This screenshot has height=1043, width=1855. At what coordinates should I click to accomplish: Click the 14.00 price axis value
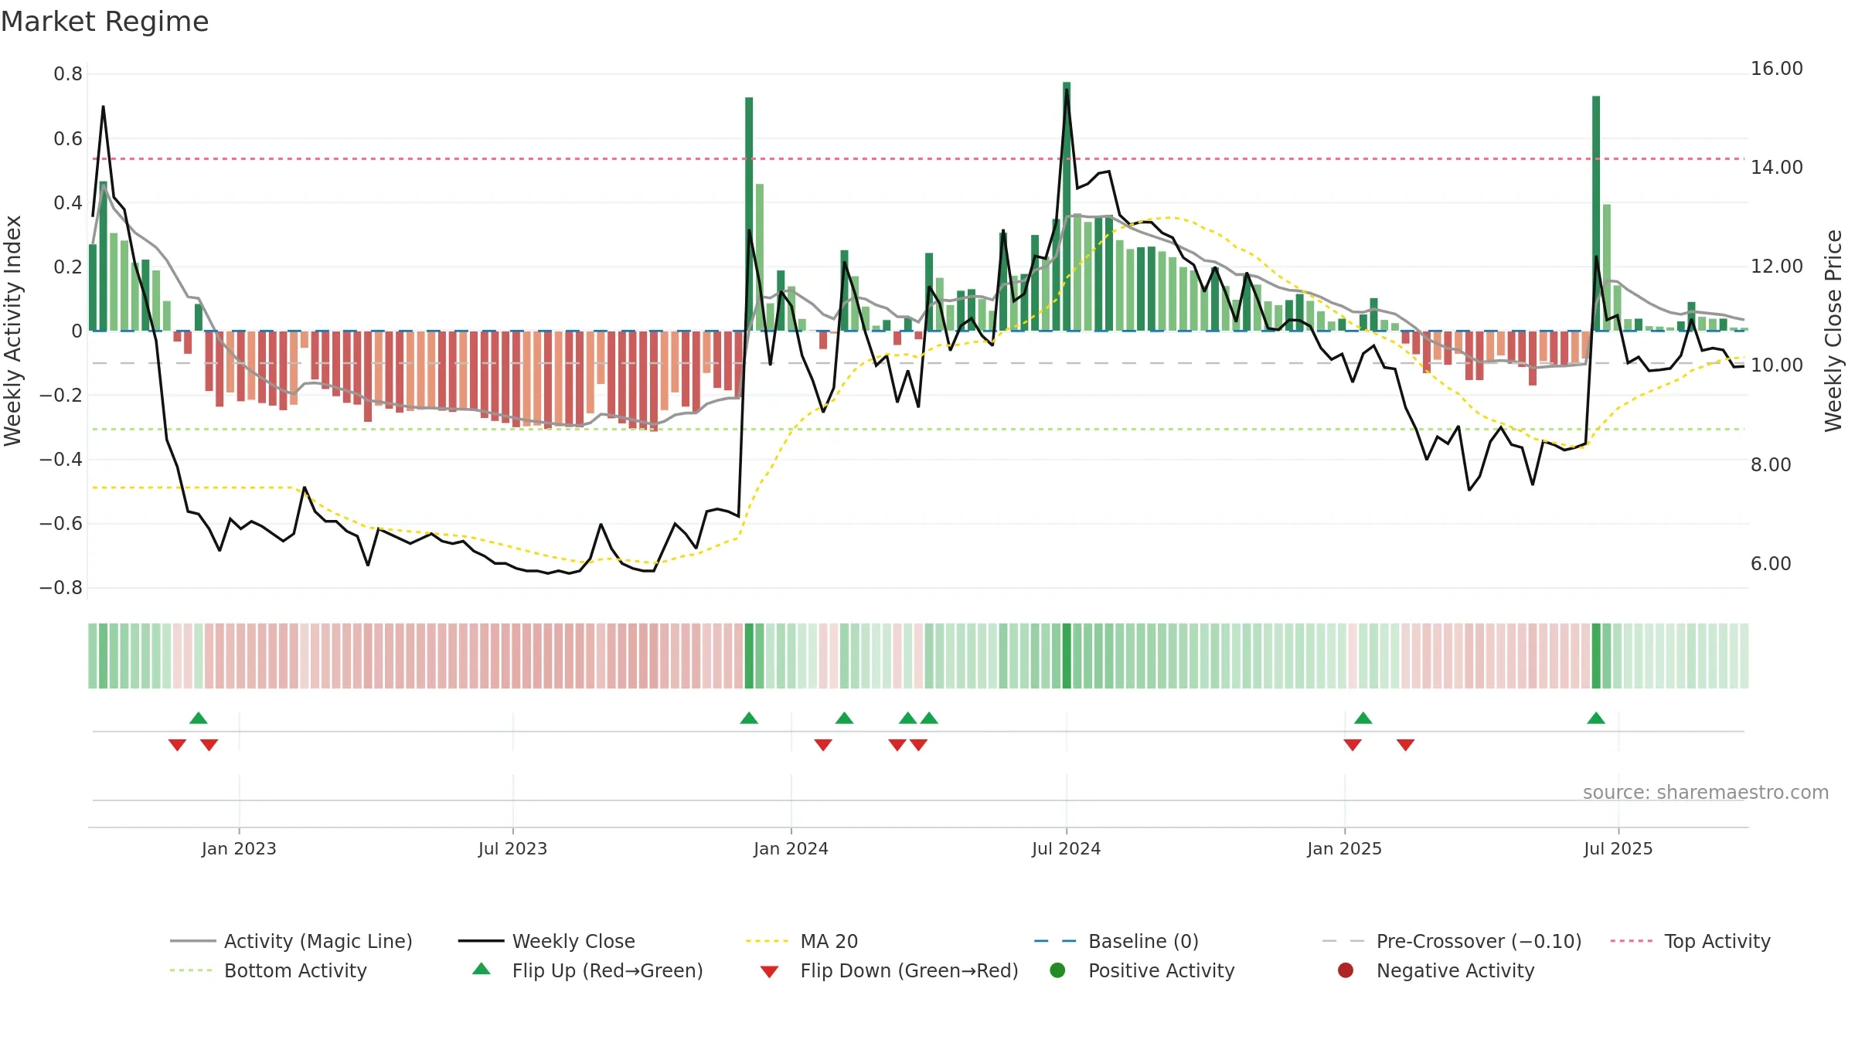1777,168
